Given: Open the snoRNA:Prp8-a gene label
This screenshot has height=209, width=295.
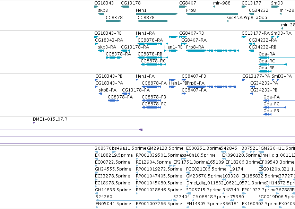Looking at the screenshot, I should tap(243, 18).
